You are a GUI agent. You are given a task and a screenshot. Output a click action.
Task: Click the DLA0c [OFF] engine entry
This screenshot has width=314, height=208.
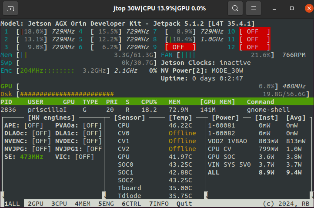click(x=28, y=133)
